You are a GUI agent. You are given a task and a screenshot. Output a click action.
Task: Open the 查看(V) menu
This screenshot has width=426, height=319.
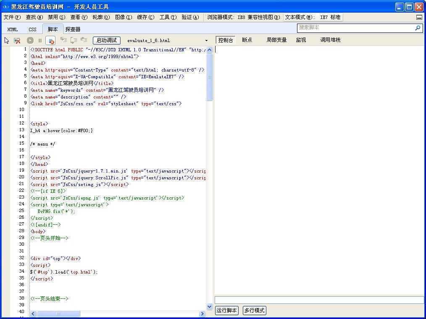tap(79, 17)
